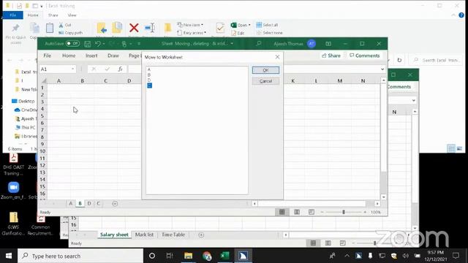This screenshot has height=263, width=468.
Task: Add a new sheet with plus icon
Action: tap(115, 204)
